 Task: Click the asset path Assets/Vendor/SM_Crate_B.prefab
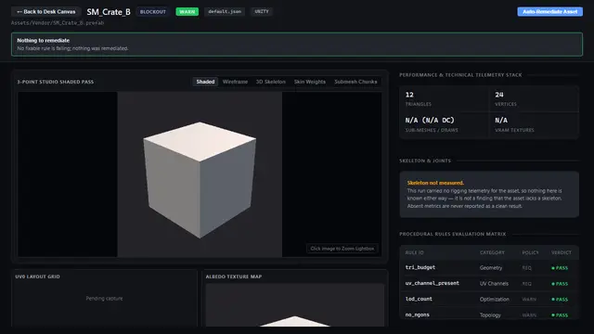pyautogui.click(x=58, y=22)
